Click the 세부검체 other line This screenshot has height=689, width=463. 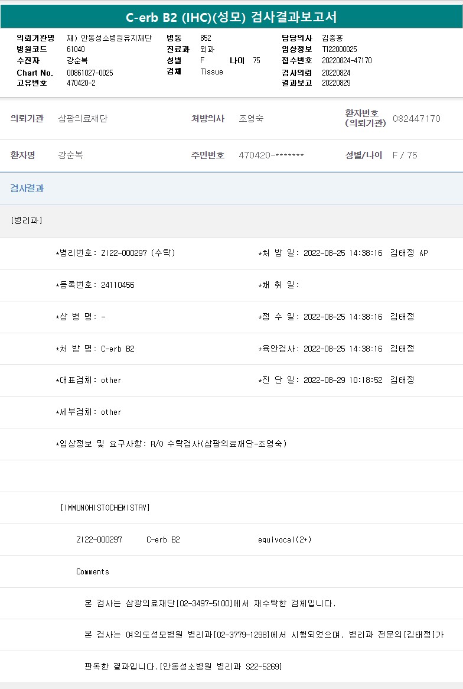click(89, 412)
